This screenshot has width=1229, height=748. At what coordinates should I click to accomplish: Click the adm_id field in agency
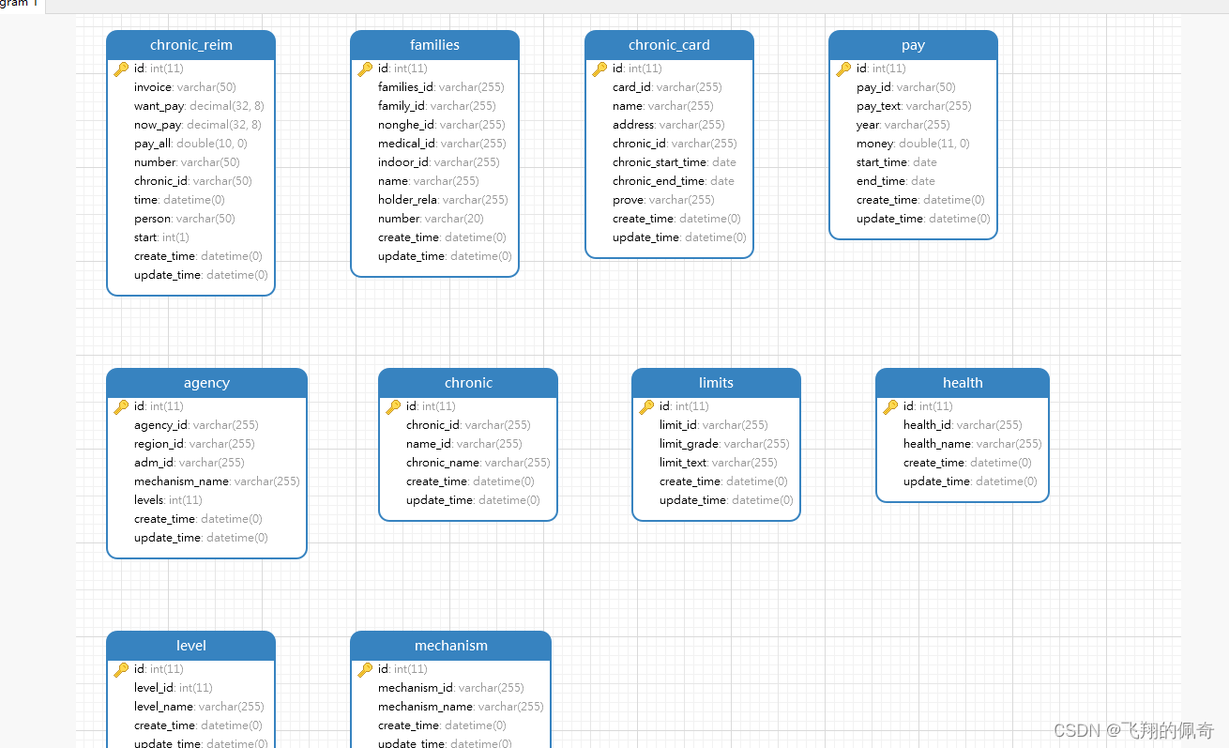(190, 463)
